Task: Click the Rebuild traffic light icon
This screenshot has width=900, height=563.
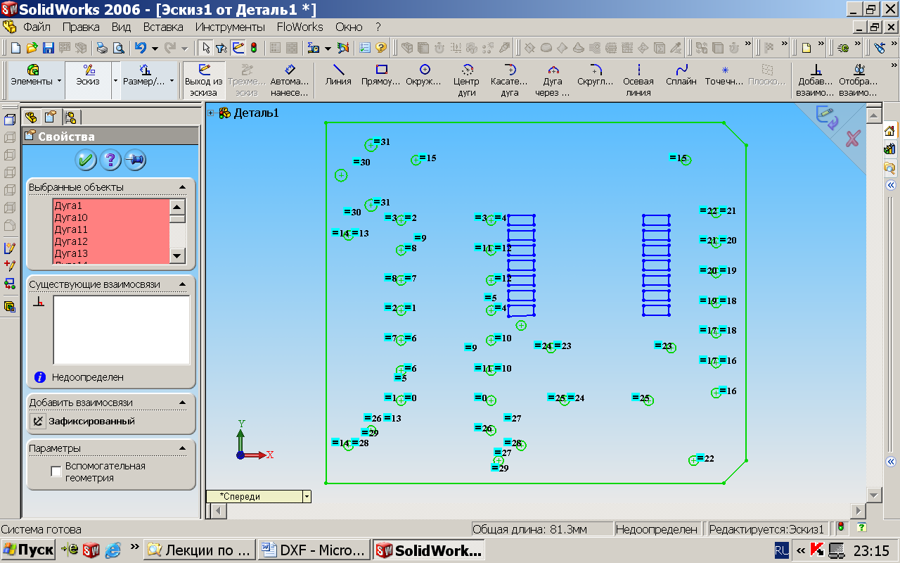Action: click(x=253, y=48)
